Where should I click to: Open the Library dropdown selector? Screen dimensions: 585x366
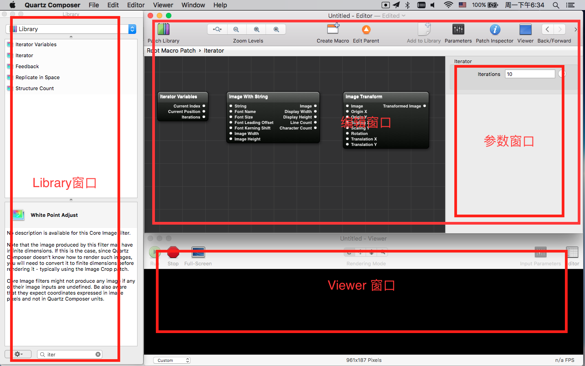[71, 29]
